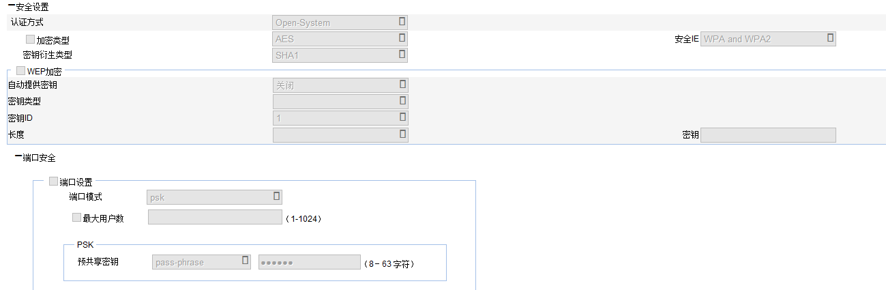Open the AES encryption type dropdown

[340, 39]
